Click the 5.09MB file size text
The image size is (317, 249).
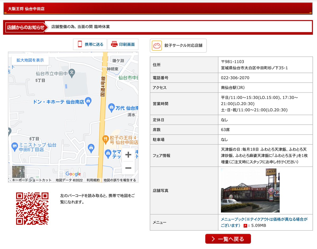[258, 225]
